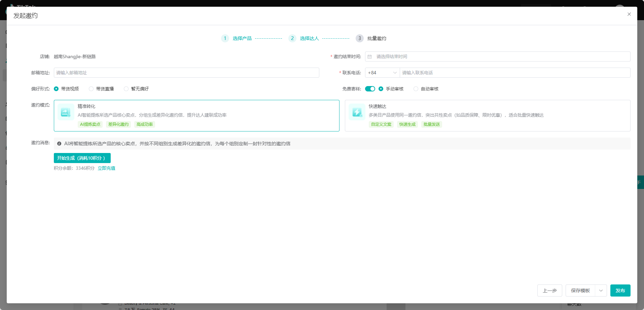Open the 邀约结束时间 date picker
The width and height of the screenshot is (644, 310).
point(497,56)
